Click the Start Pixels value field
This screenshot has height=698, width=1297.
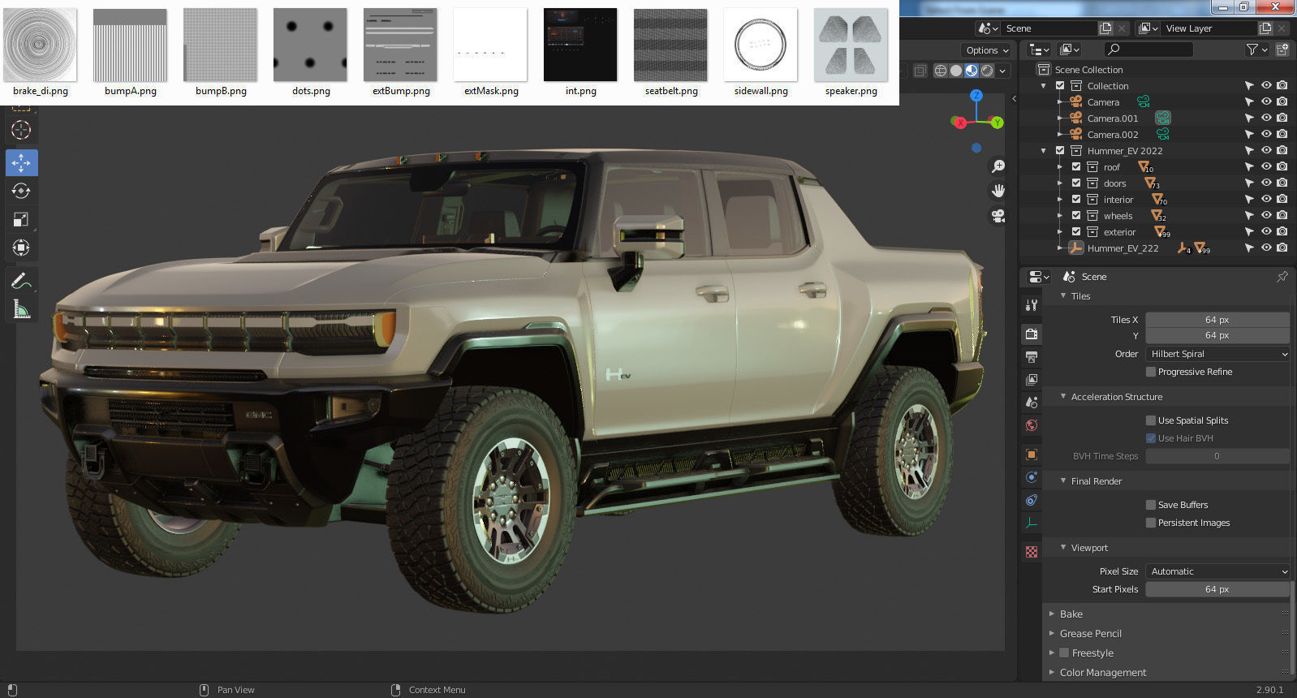(x=1217, y=589)
